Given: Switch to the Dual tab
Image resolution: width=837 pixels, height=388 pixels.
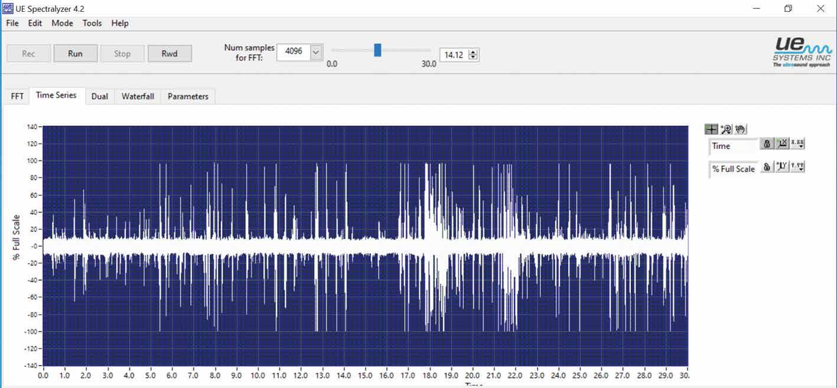Looking at the screenshot, I should 100,96.
